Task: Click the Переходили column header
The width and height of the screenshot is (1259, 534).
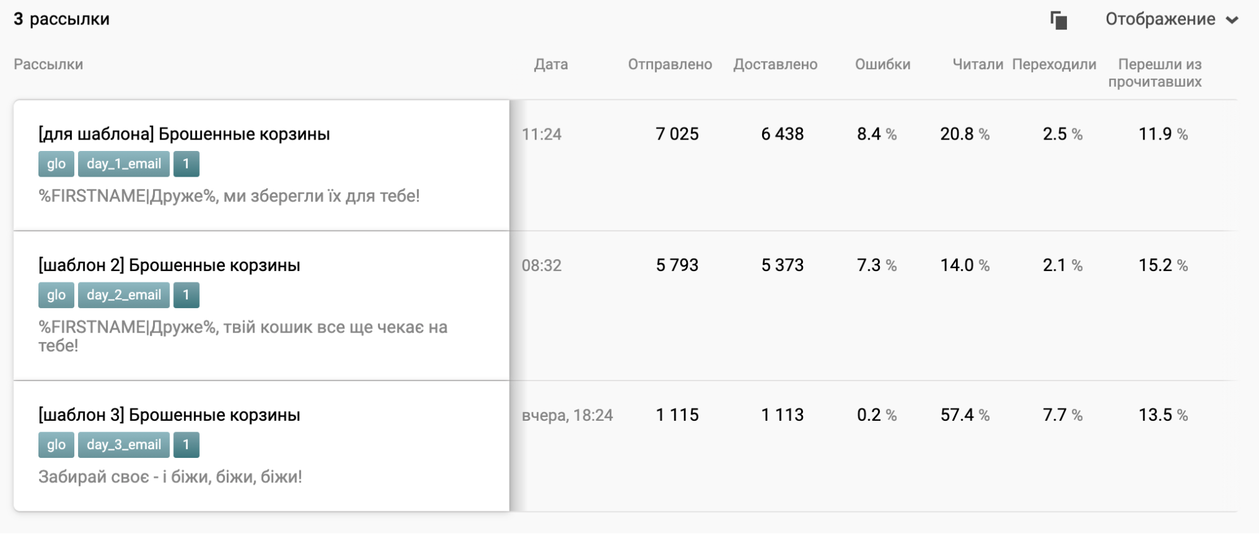Action: click(x=1054, y=64)
